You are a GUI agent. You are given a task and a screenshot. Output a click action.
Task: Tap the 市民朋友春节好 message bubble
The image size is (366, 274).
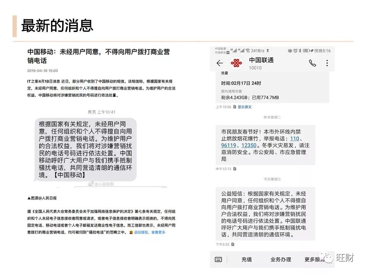265,145
